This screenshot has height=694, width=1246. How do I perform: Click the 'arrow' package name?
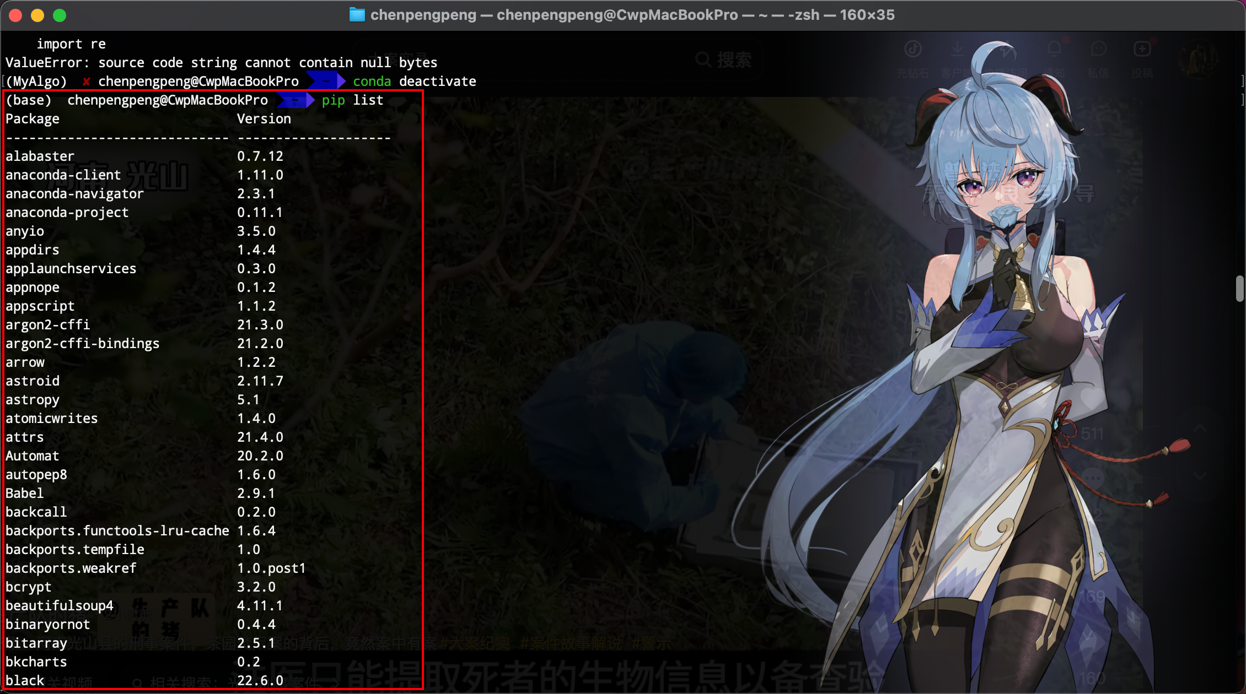pyautogui.click(x=25, y=362)
